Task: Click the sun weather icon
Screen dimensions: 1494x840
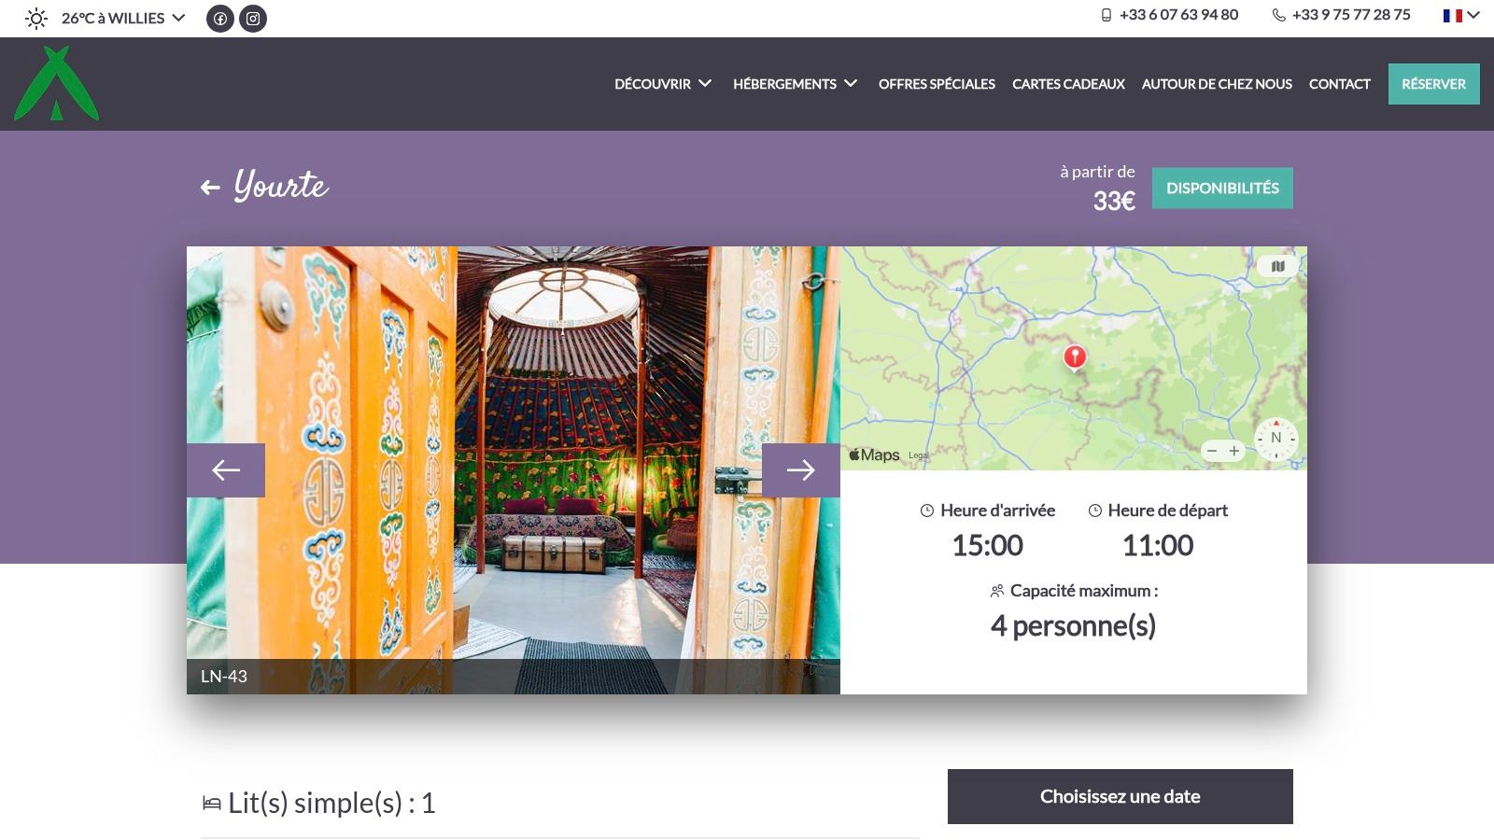Action: coord(36,18)
